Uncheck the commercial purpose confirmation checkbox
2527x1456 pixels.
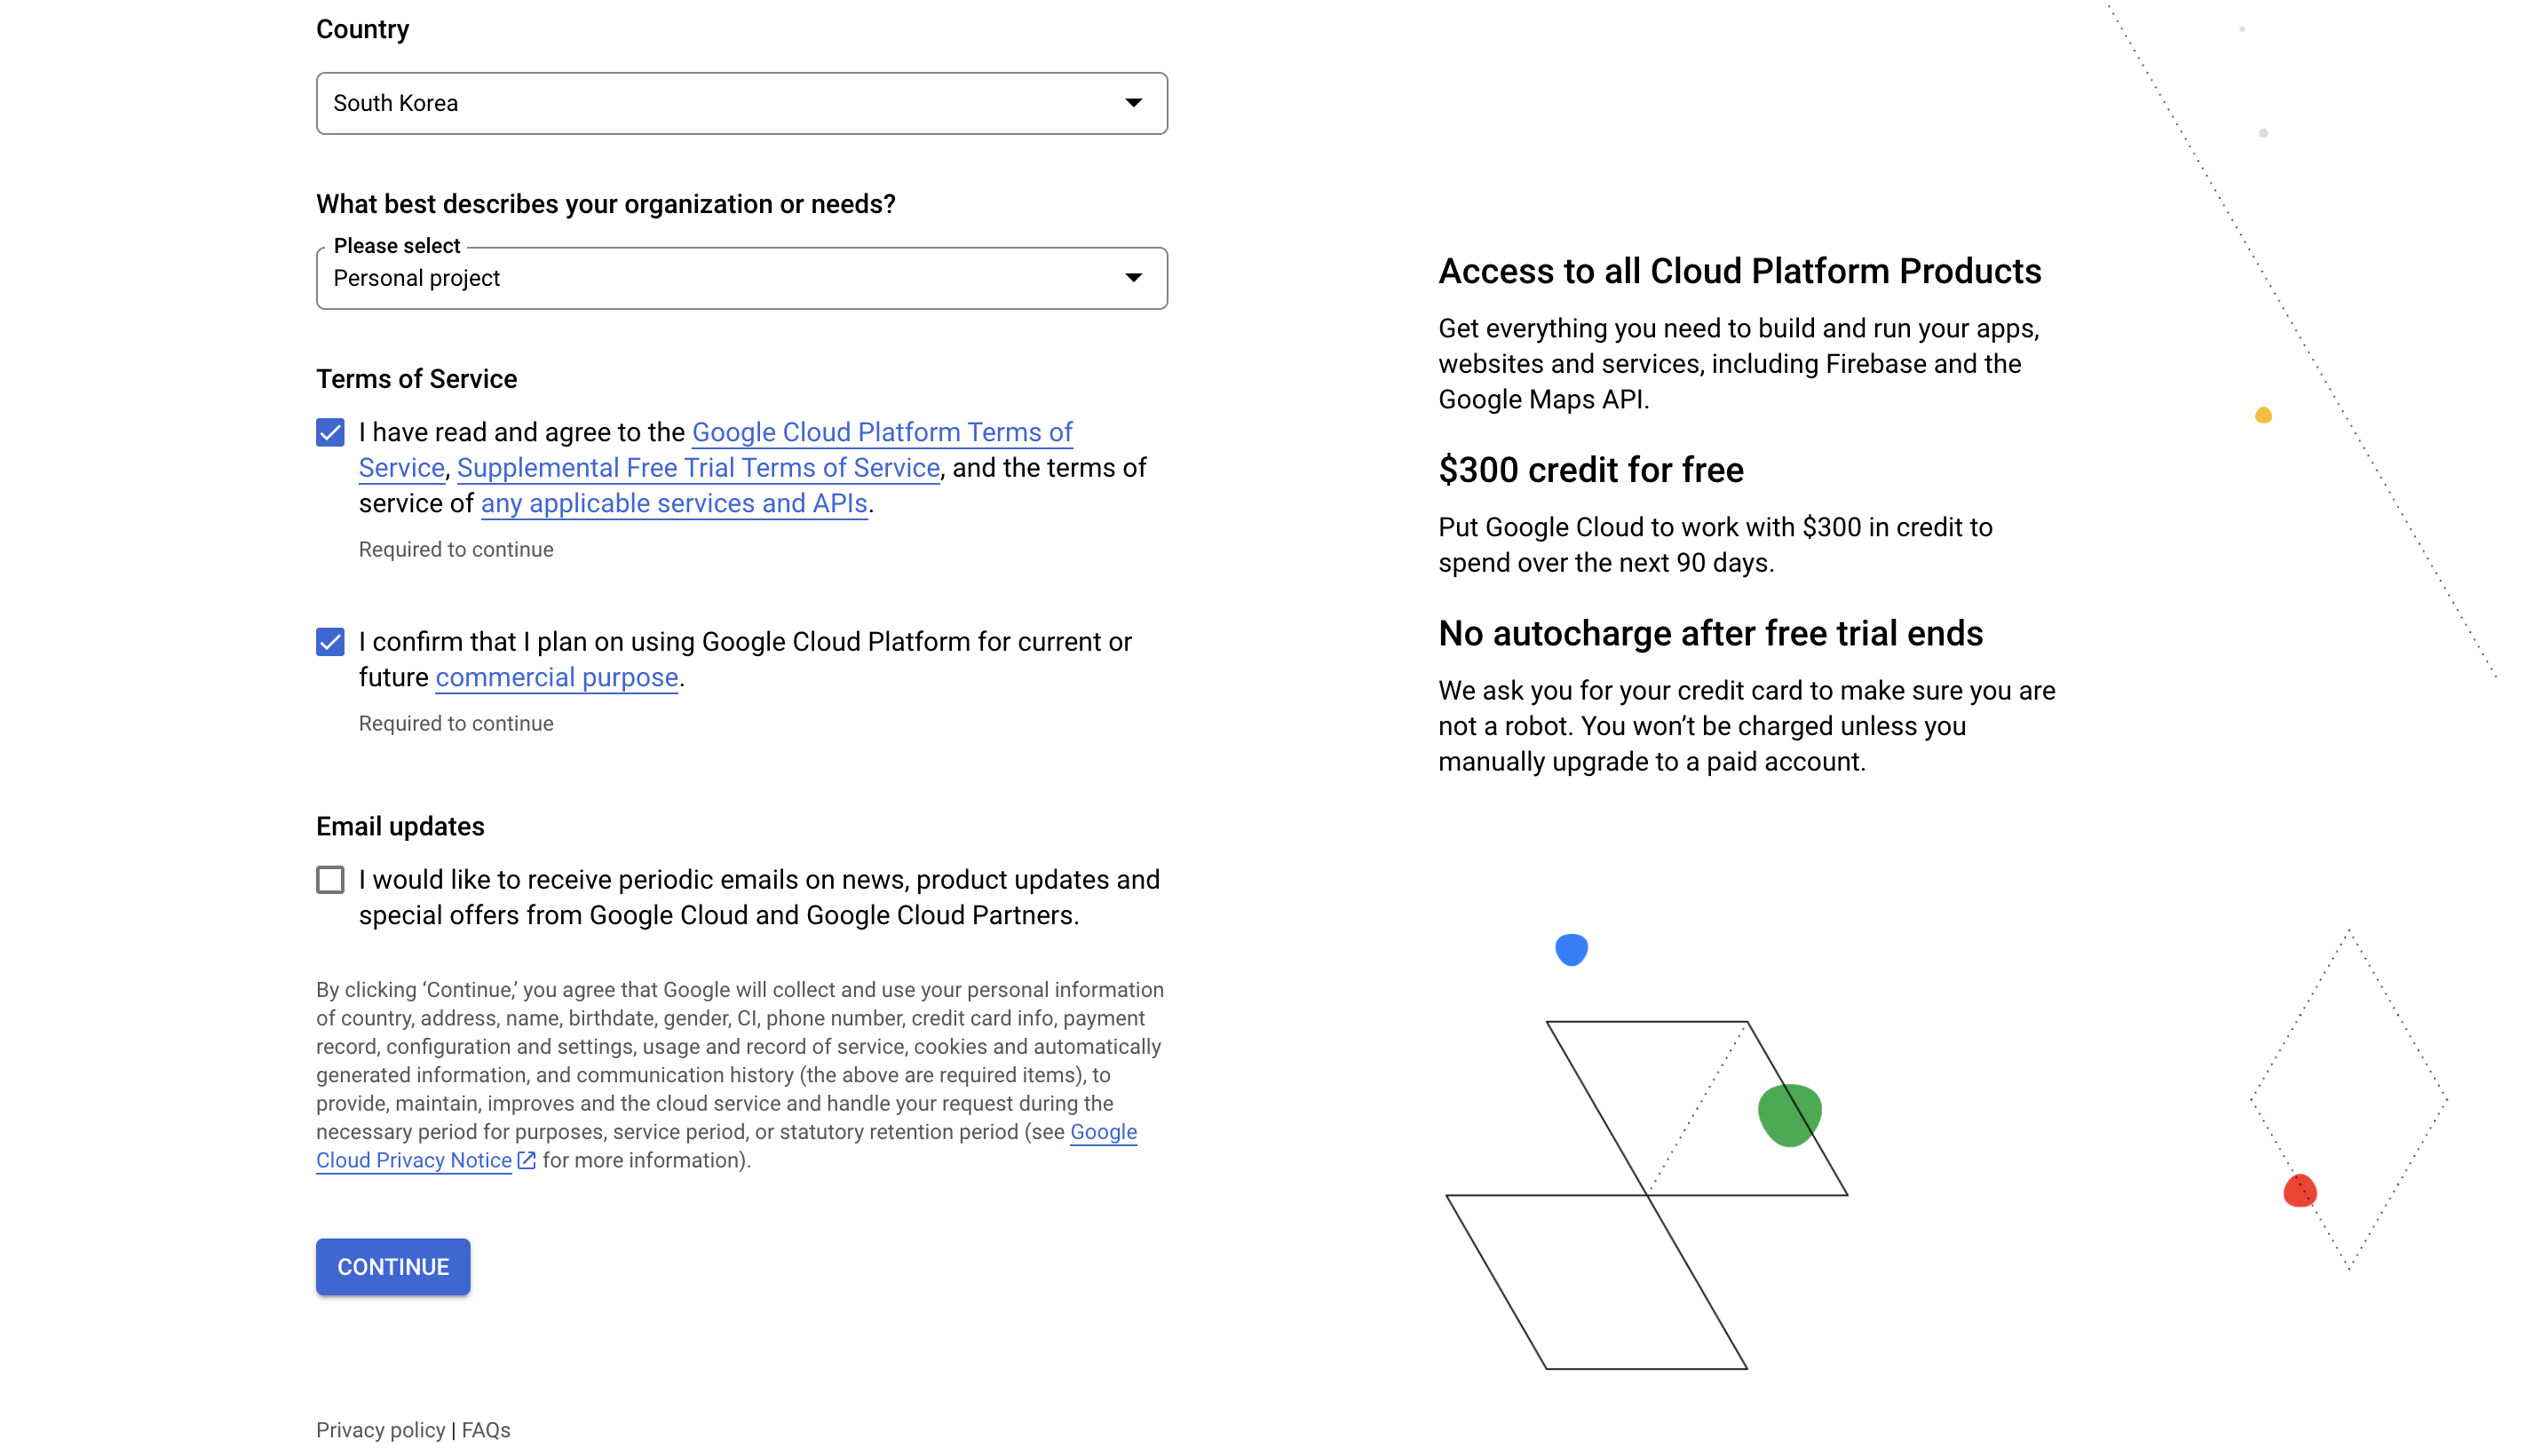(330, 642)
